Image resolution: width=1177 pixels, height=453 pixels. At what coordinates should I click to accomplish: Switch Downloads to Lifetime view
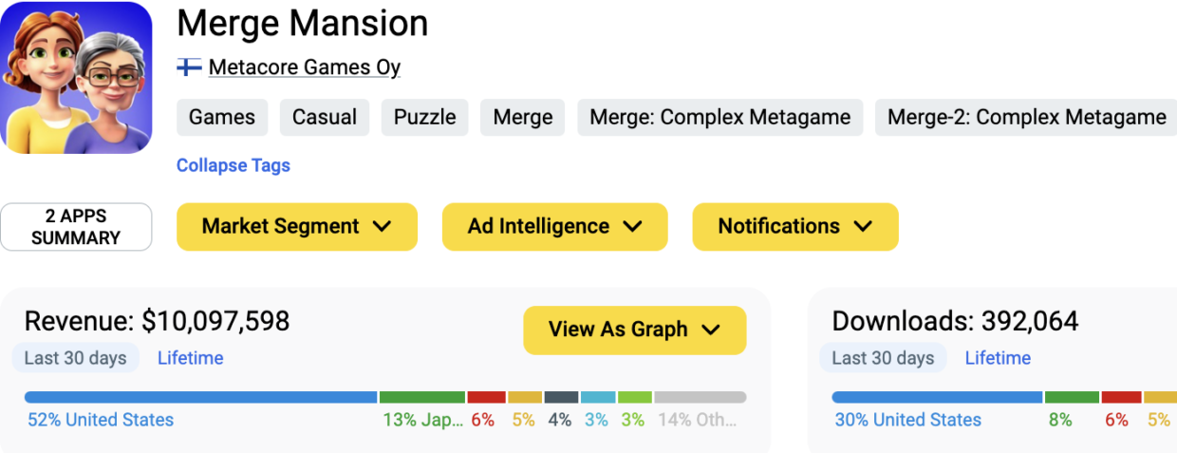point(998,358)
